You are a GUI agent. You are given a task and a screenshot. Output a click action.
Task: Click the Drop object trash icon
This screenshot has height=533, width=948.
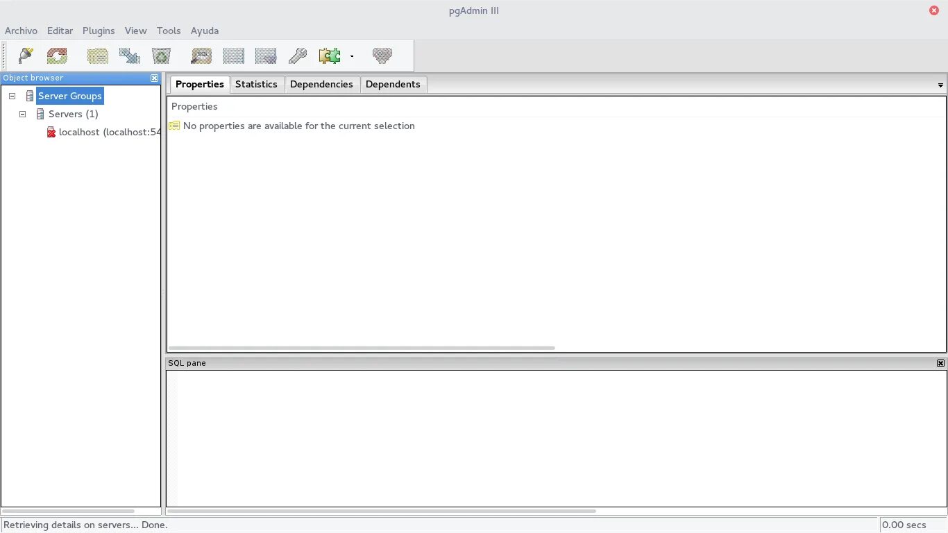point(161,56)
